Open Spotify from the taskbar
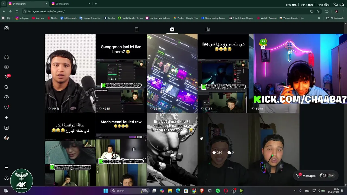Image resolution: width=347 pixels, height=195 pixels. [218, 191]
